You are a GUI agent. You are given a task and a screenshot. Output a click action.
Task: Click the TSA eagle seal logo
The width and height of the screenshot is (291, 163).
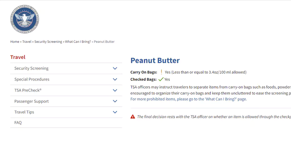pos(24,19)
